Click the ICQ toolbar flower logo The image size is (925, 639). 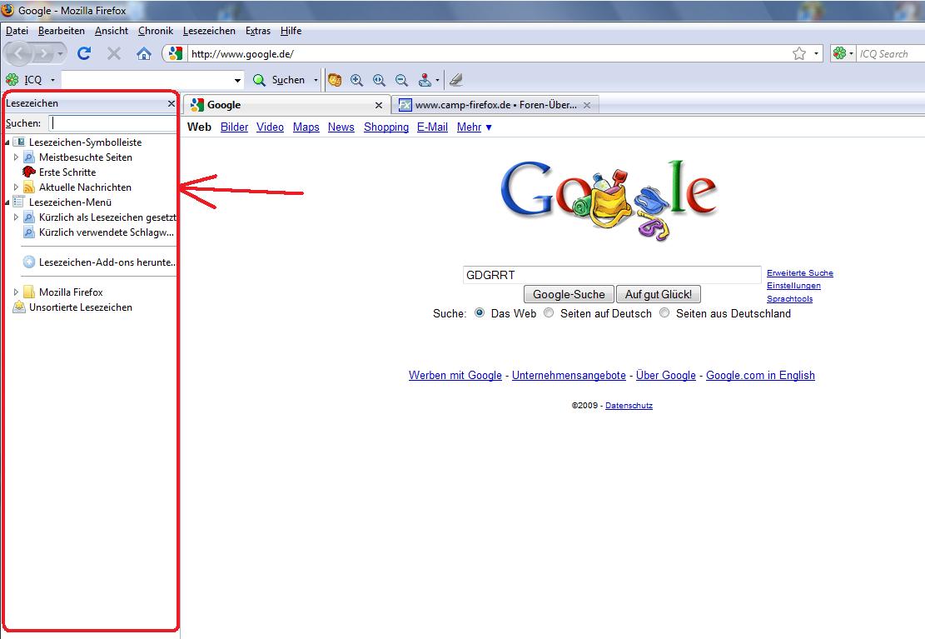[x=12, y=80]
